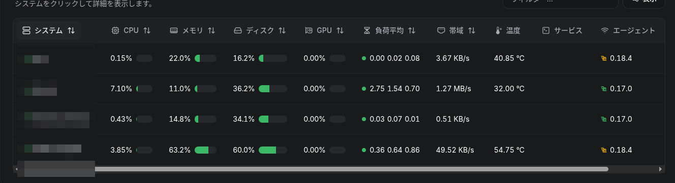The image size is (675, 183).
Task: Click the disk usage bar beside 34.1%
Action: point(272,119)
